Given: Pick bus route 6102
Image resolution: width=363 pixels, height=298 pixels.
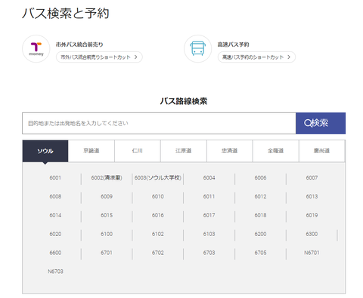Looking at the screenshot, I should (158, 234).
